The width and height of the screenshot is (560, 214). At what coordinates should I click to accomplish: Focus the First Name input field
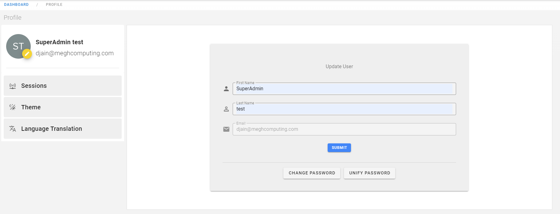(344, 89)
